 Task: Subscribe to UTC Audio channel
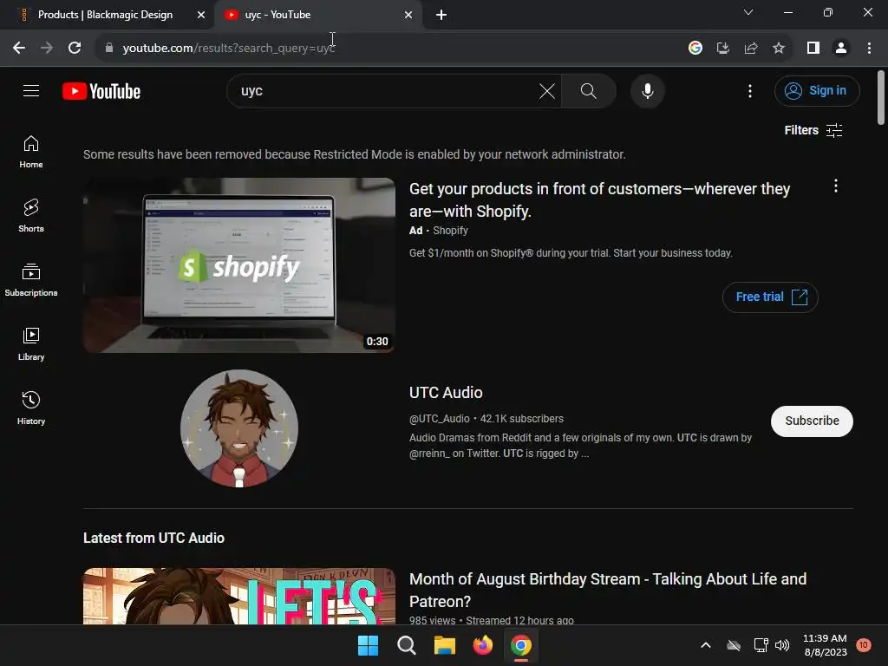click(812, 421)
